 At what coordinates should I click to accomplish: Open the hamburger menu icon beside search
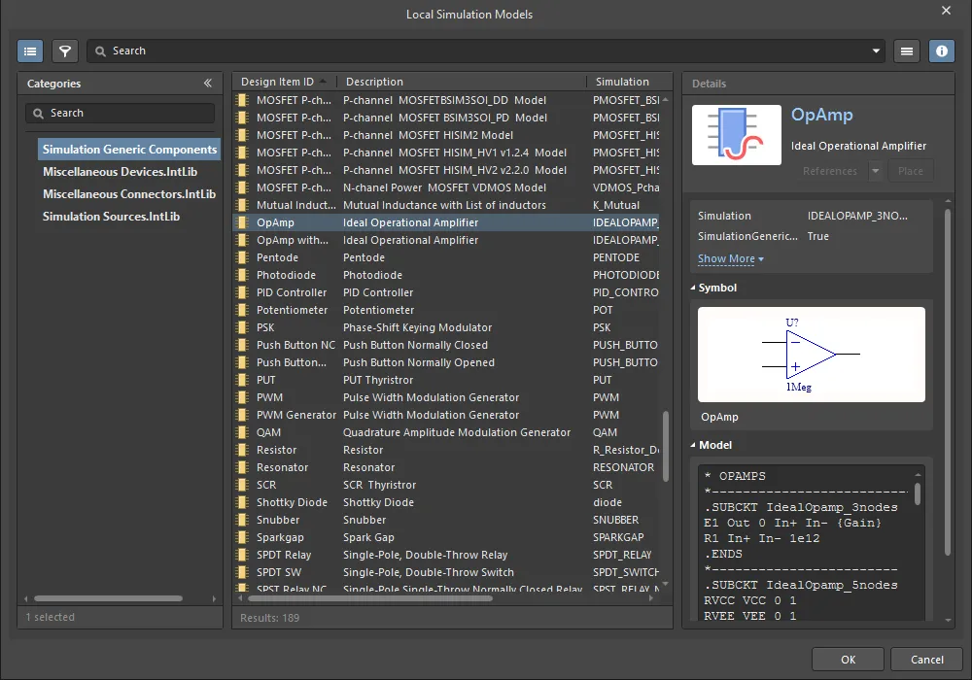click(x=907, y=51)
